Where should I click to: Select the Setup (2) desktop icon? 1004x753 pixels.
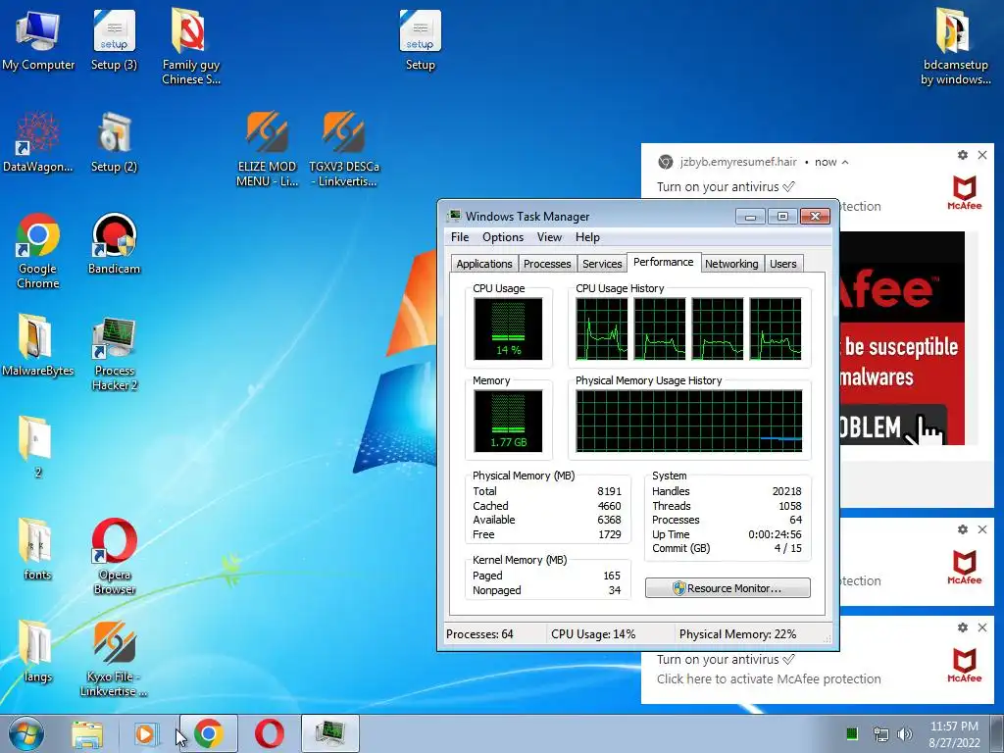coord(114,142)
